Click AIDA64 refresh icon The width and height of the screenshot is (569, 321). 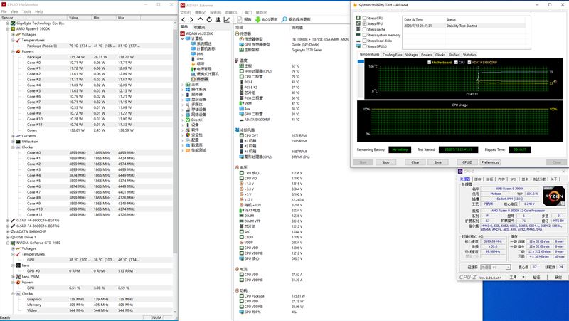[209, 20]
